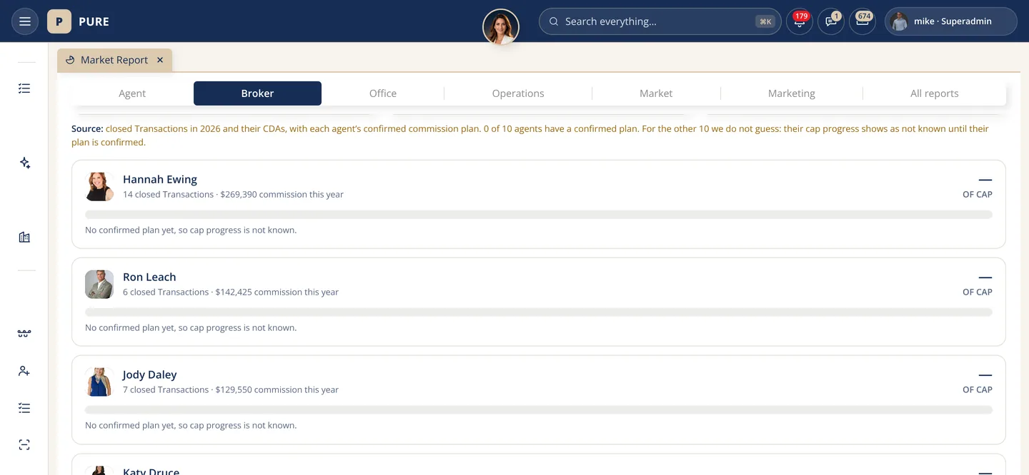
Task: Open the hamburger menu button
Action: [x=24, y=21]
